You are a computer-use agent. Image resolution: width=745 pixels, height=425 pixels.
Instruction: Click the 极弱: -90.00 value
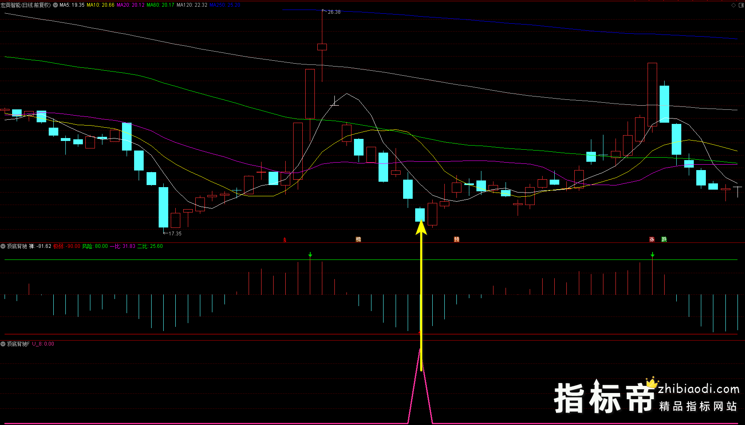click(67, 246)
